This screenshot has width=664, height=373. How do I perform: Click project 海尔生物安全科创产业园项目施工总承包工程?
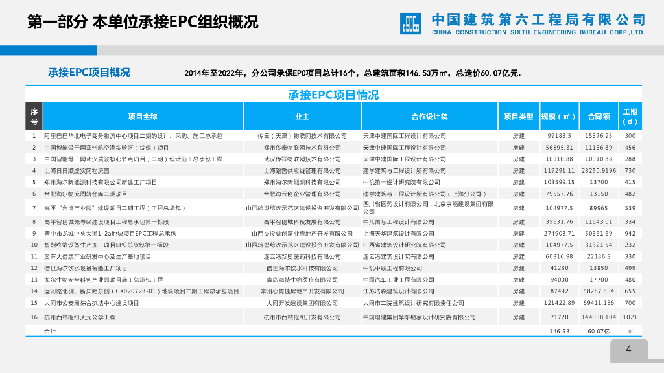pos(103,280)
